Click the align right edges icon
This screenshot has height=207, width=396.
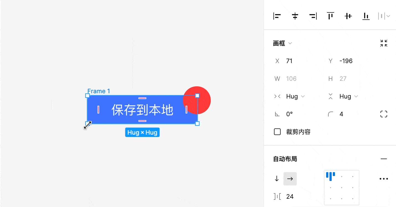(x=313, y=16)
